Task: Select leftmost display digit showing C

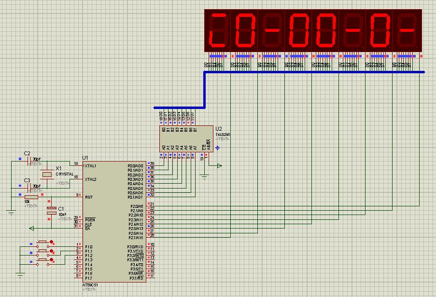Action: click(x=217, y=30)
